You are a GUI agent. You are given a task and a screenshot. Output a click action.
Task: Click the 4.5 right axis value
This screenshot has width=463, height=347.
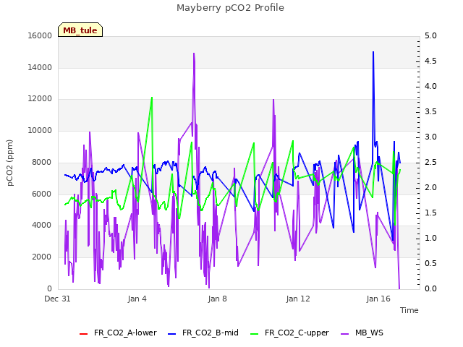point(430,61)
